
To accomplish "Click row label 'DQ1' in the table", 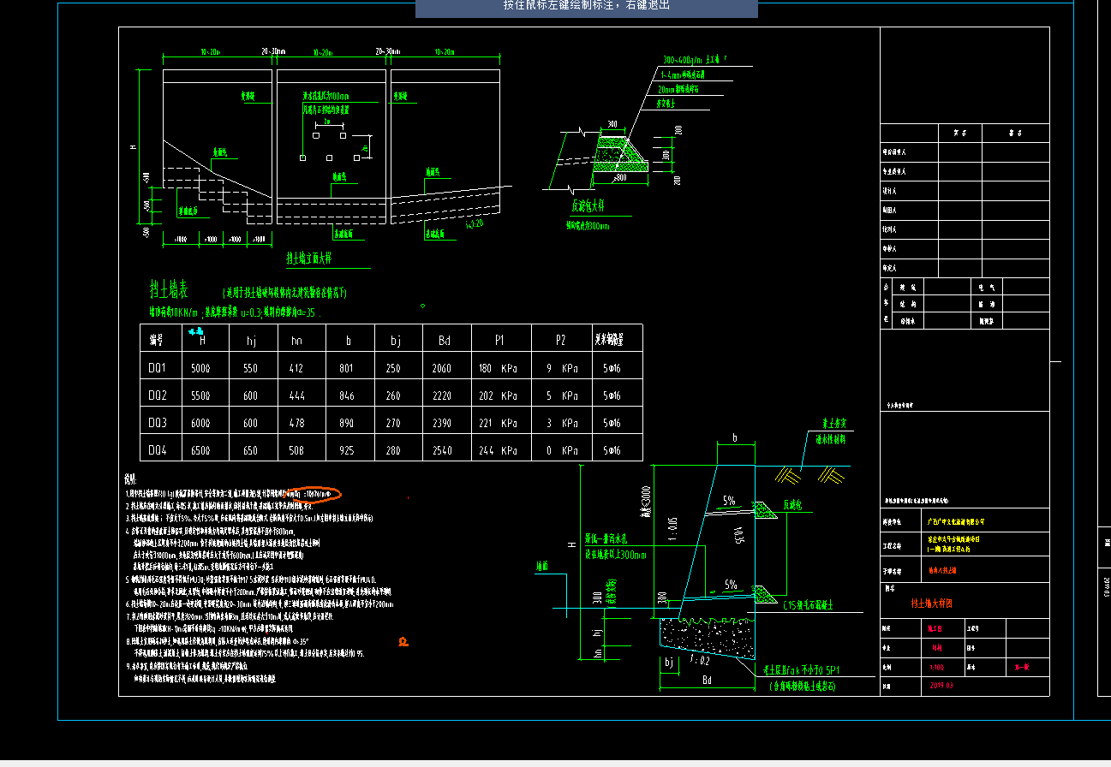I will (x=157, y=369).
